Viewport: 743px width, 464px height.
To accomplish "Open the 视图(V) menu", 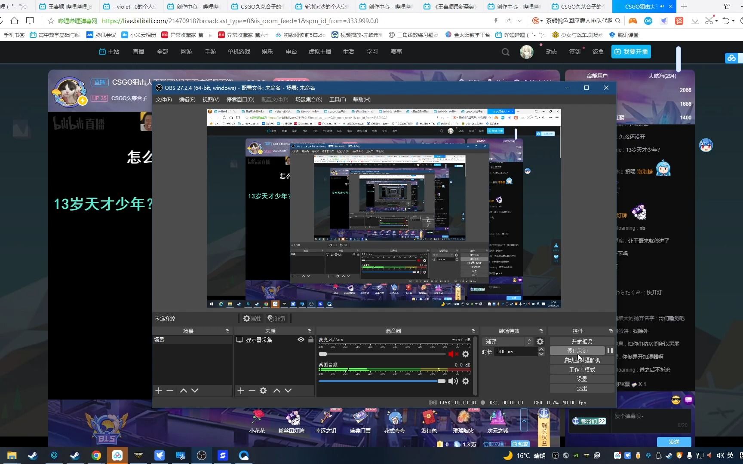I will pyautogui.click(x=211, y=100).
